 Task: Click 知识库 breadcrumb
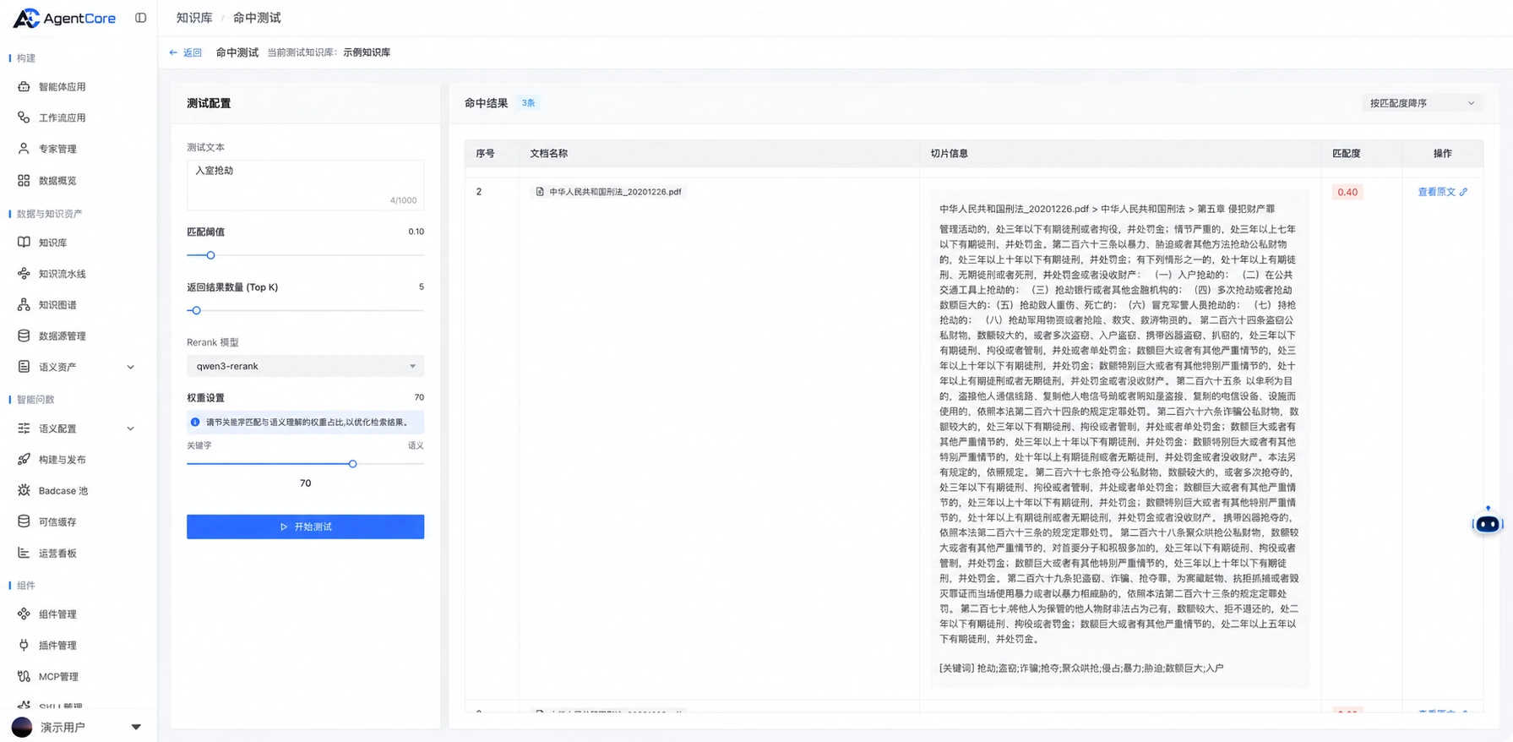[194, 18]
